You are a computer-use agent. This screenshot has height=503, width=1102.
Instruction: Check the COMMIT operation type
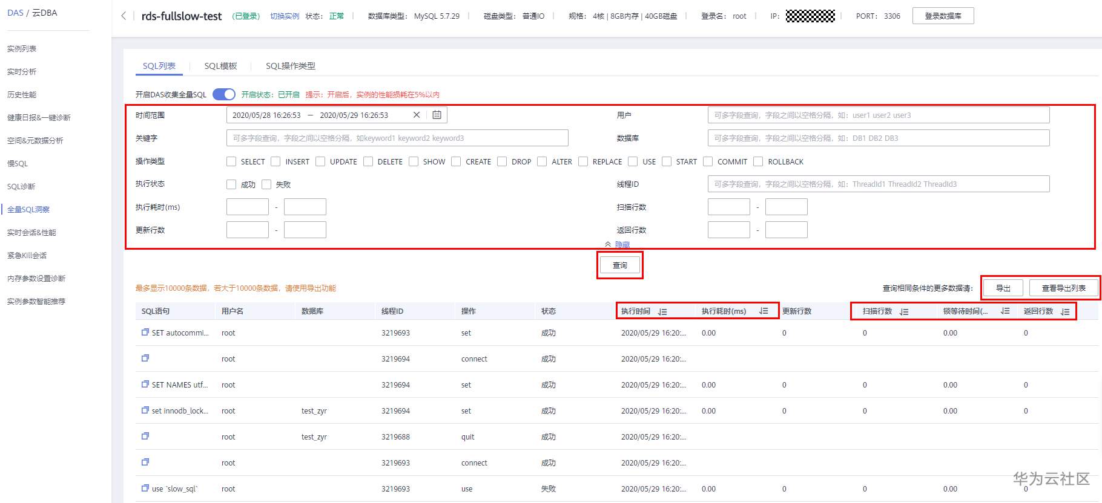pyautogui.click(x=708, y=161)
